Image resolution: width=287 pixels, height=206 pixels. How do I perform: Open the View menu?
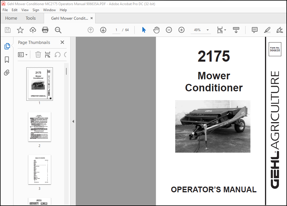[x=25, y=10]
